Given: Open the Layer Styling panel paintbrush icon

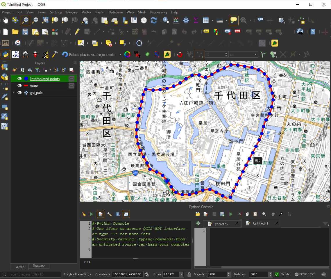Looking at the screenshot, I should pyautogui.click(x=14, y=70).
